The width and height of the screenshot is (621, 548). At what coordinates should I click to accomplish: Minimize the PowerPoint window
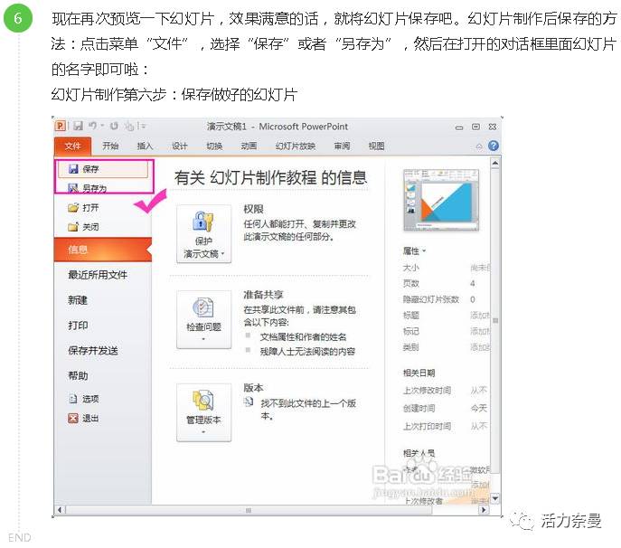(459, 128)
